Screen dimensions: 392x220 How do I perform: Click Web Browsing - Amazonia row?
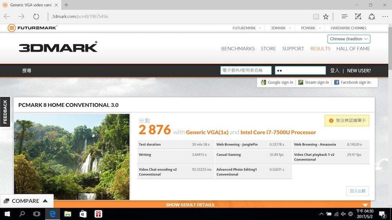[331, 145]
